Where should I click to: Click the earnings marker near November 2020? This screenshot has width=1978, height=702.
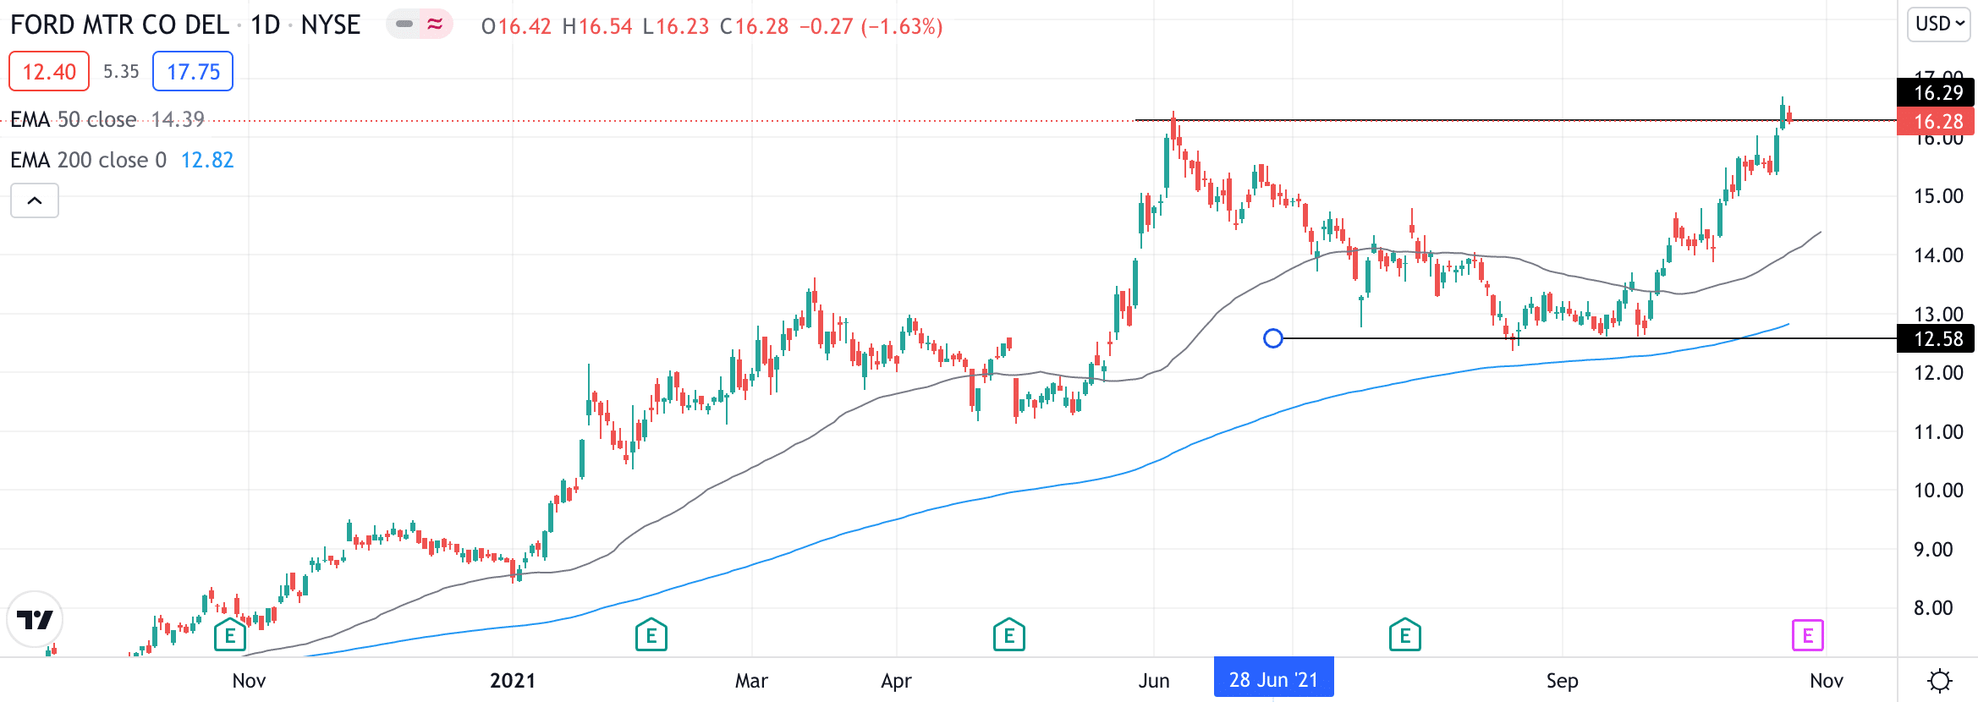pos(230,634)
